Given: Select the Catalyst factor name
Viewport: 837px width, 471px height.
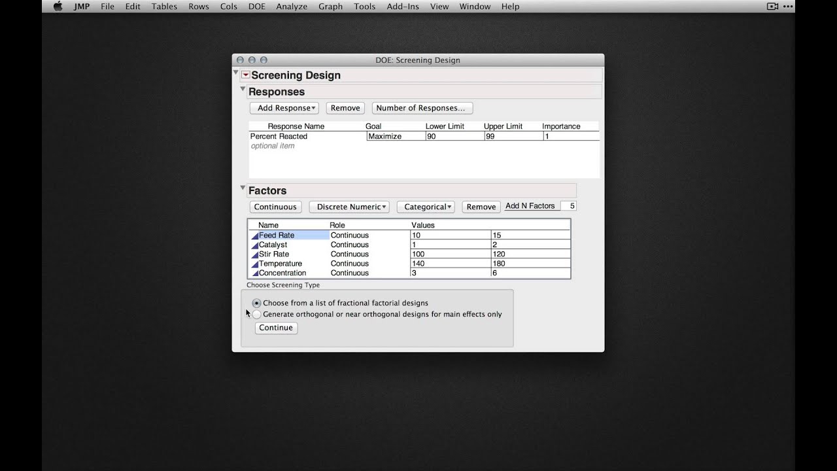Looking at the screenshot, I should tap(273, 245).
